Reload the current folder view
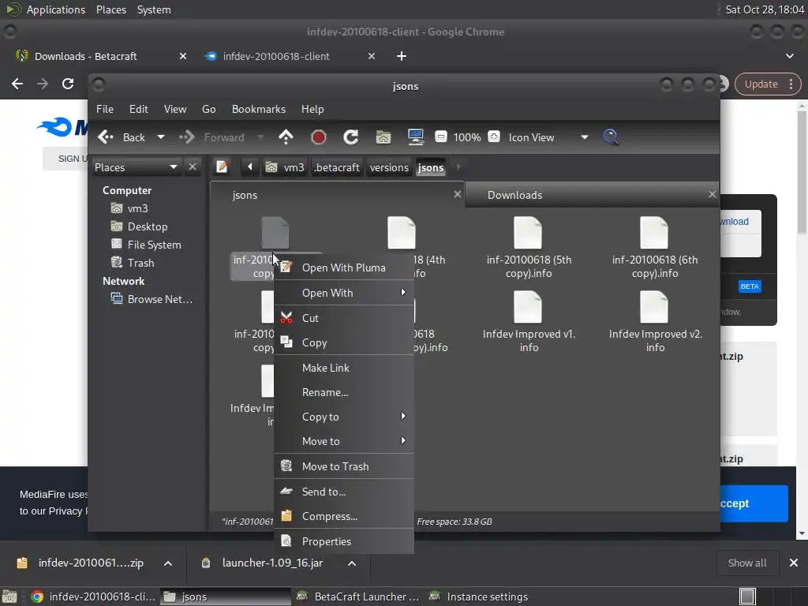The width and height of the screenshot is (808, 606). pos(351,137)
